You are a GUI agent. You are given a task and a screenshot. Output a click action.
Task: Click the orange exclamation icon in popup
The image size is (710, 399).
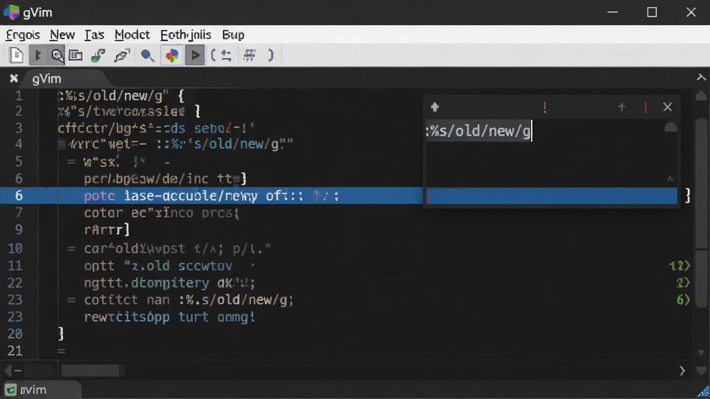(545, 107)
